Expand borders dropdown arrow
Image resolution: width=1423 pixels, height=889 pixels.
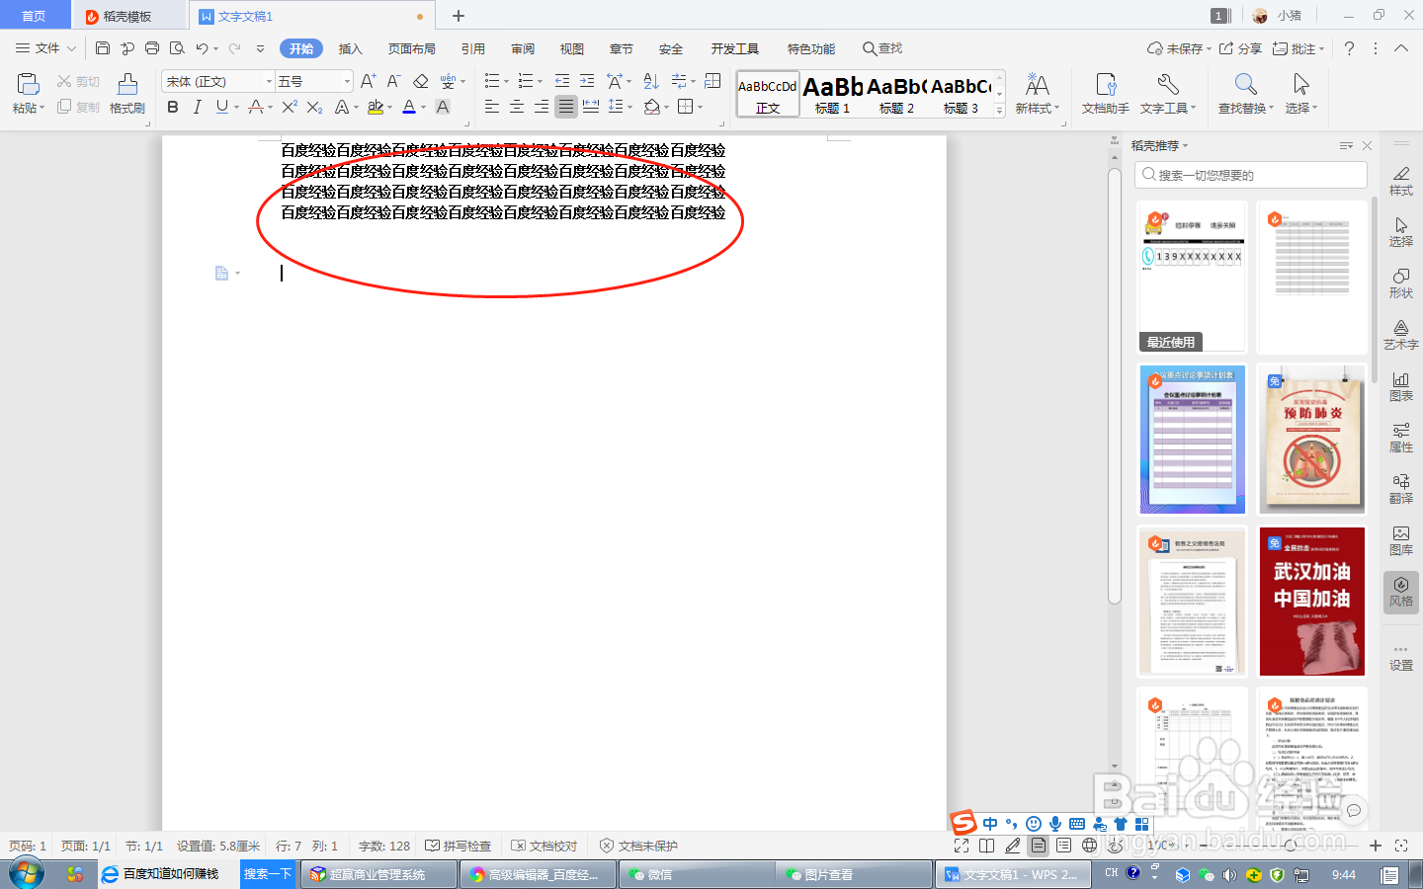click(x=701, y=107)
